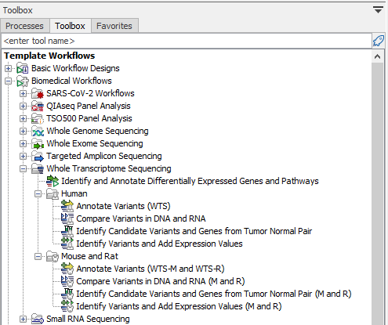Select Whole Genome Sequencing in the tree
Screen dimensions: 388x325
97,131
